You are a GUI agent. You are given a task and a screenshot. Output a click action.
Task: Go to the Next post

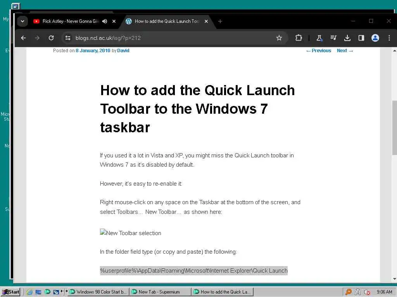tap(345, 51)
